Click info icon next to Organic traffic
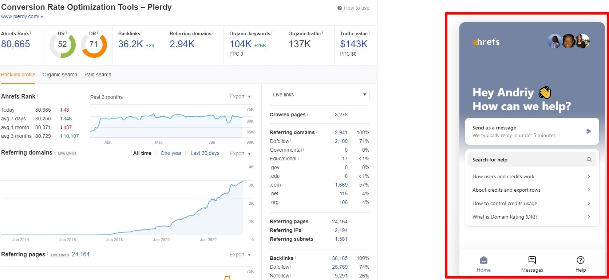The height and width of the screenshot is (280, 609). click(323, 33)
